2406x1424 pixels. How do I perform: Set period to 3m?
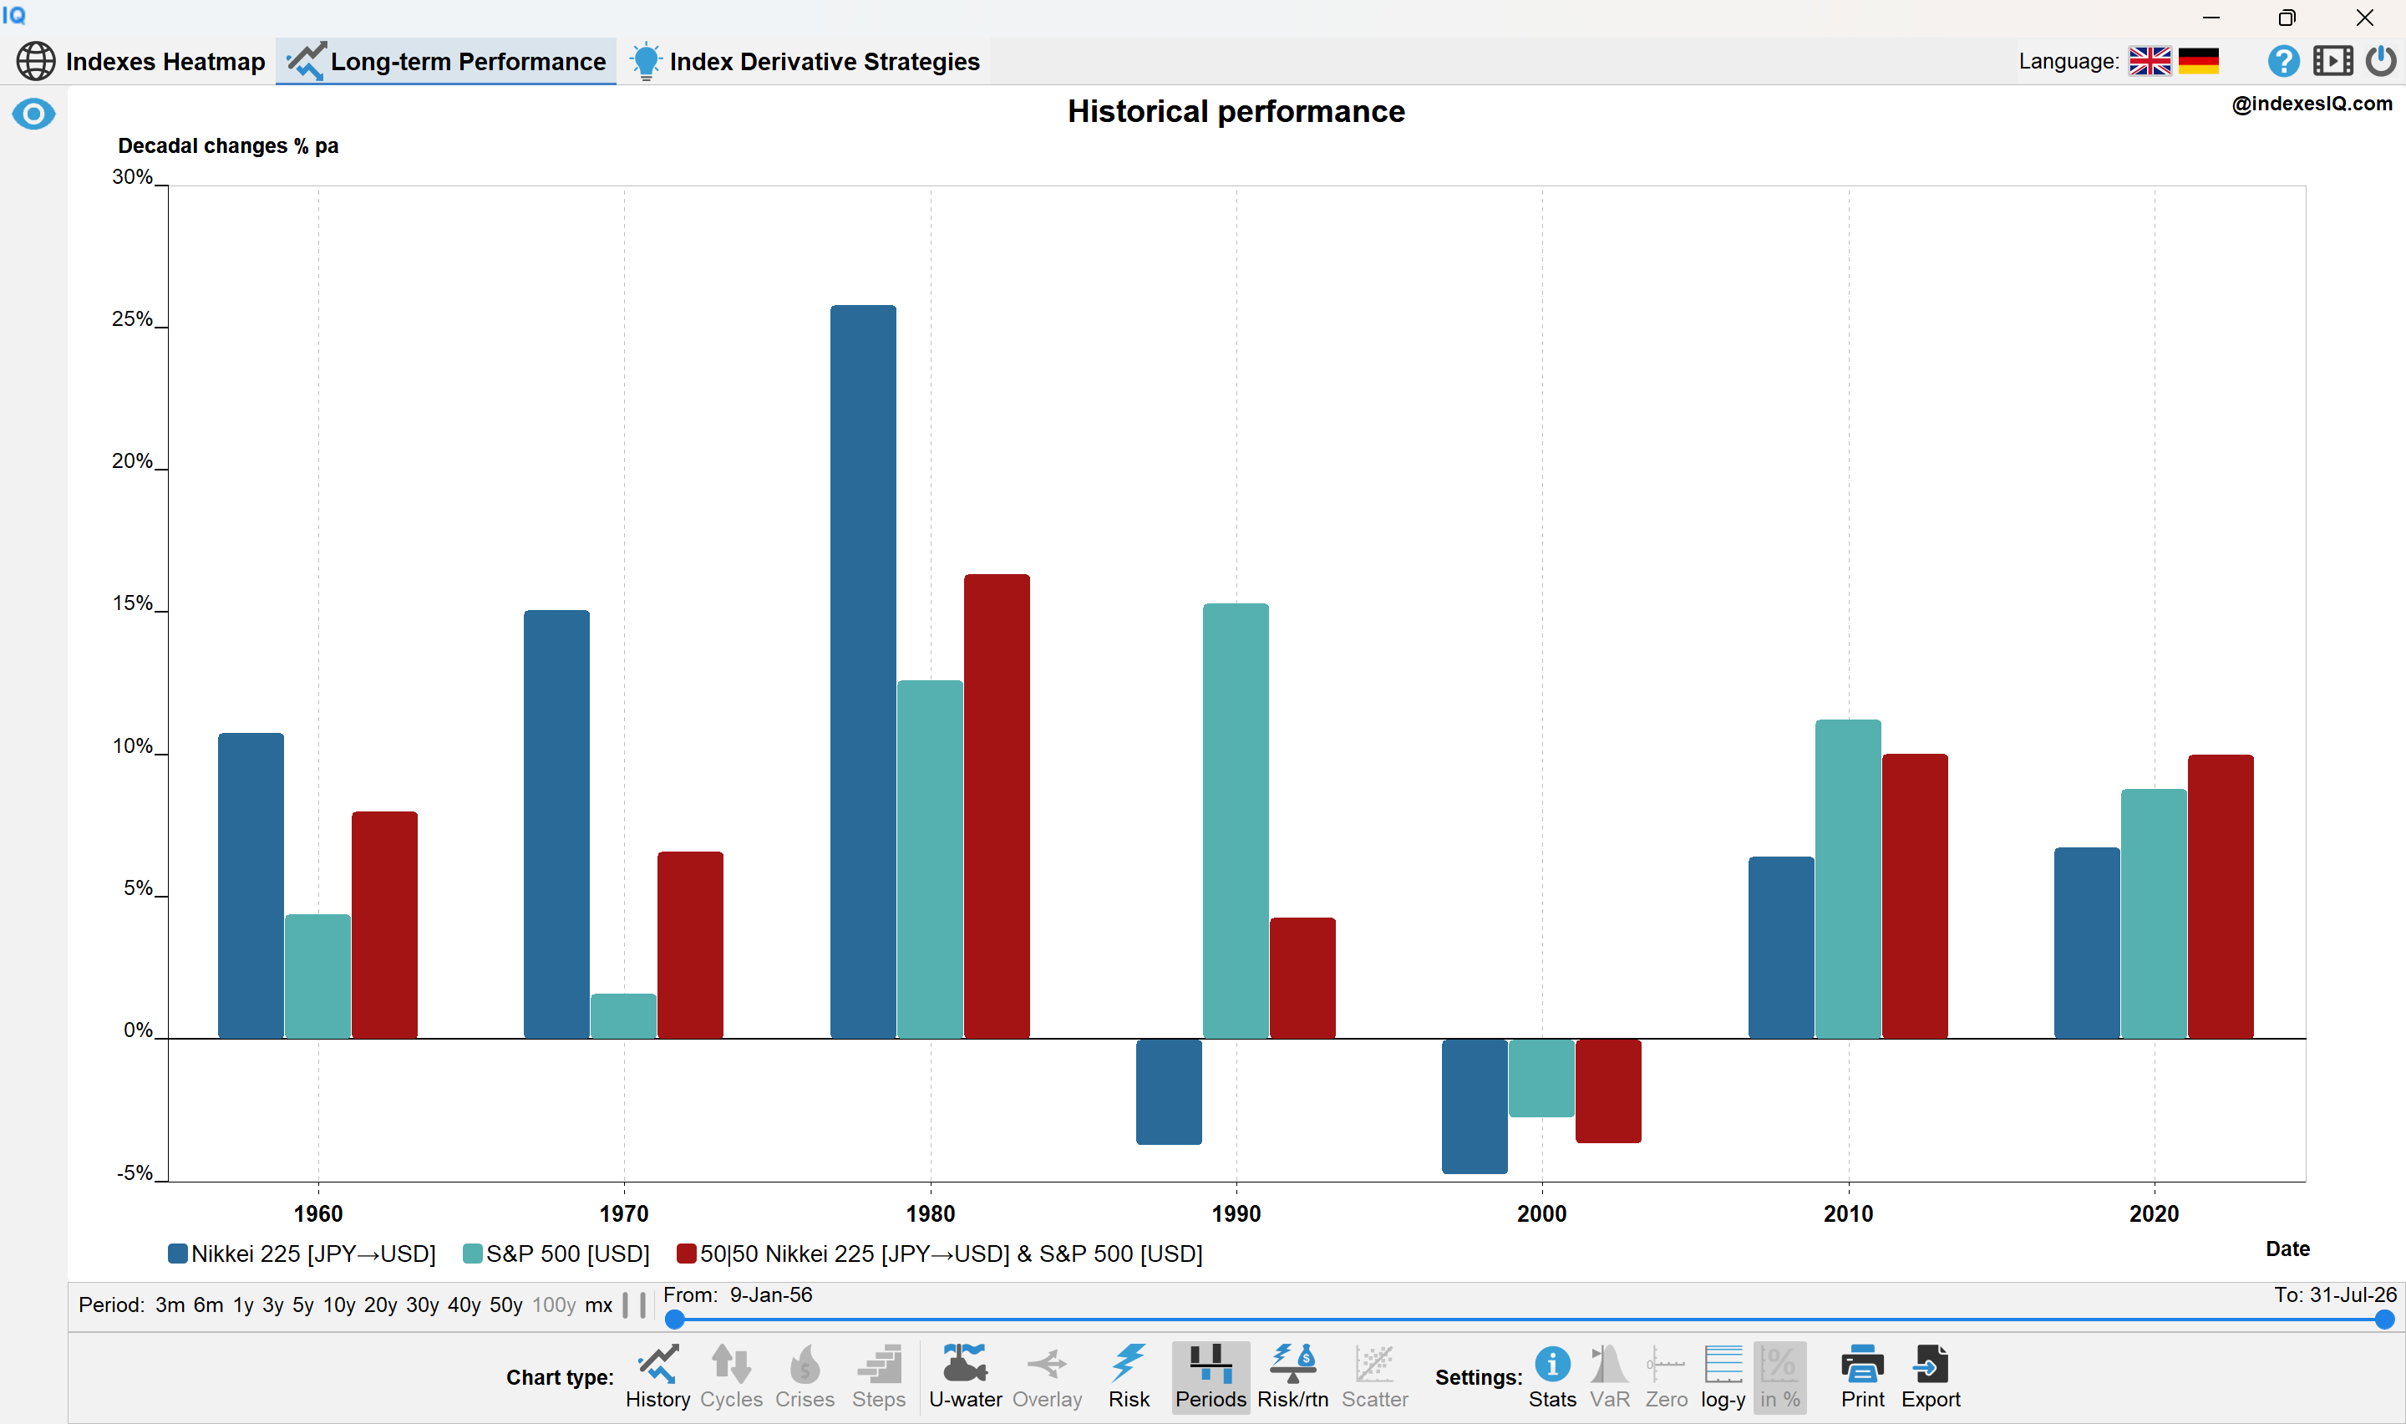tap(170, 1305)
